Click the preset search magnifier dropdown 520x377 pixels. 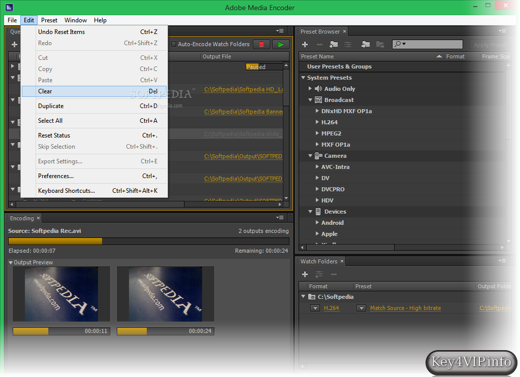click(400, 44)
